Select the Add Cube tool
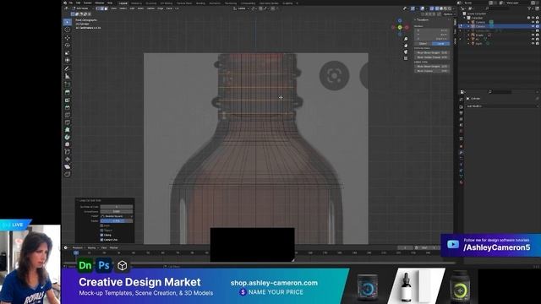Viewport: 541px width, 304px height. pos(68,84)
